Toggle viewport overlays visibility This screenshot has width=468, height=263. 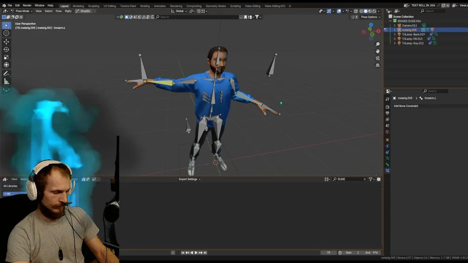tap(339, 11)
